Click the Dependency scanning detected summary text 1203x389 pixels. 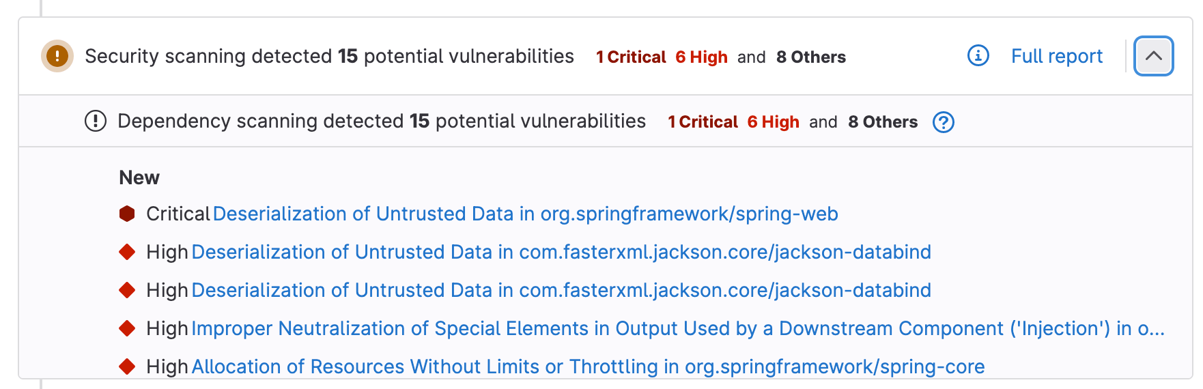click(x=381, y=121)
